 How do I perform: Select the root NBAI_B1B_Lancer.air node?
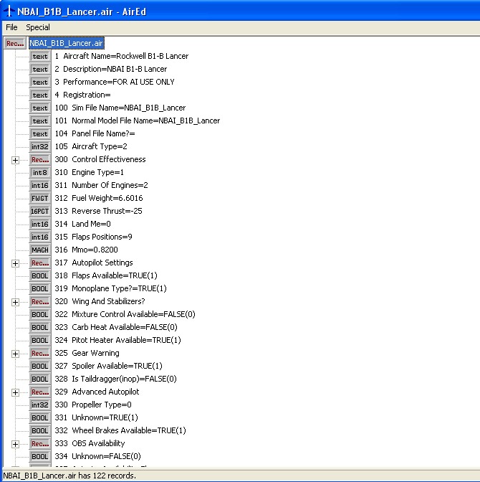pos(67,43)
